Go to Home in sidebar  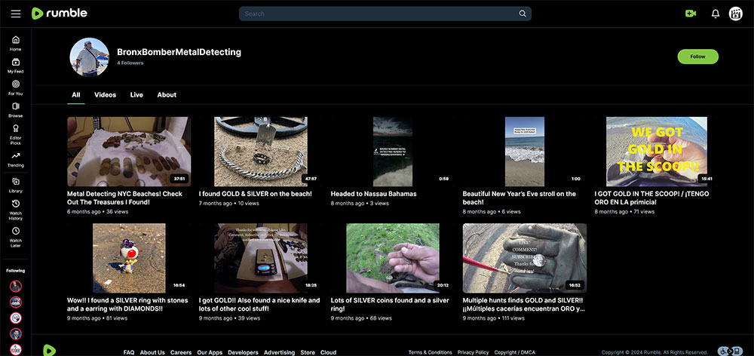pos(16,43)
